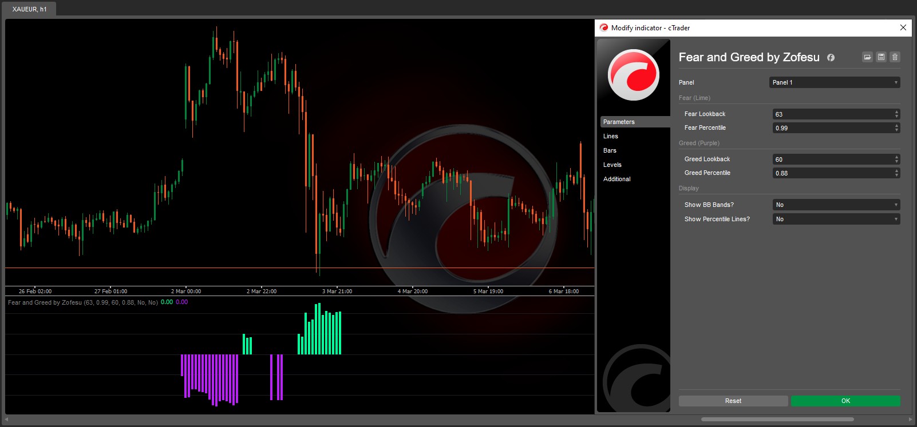Click the horizontal scrollbar thumb below chart
The height and width of the screenshot is (427, 917).
click(x=777, y=420)
